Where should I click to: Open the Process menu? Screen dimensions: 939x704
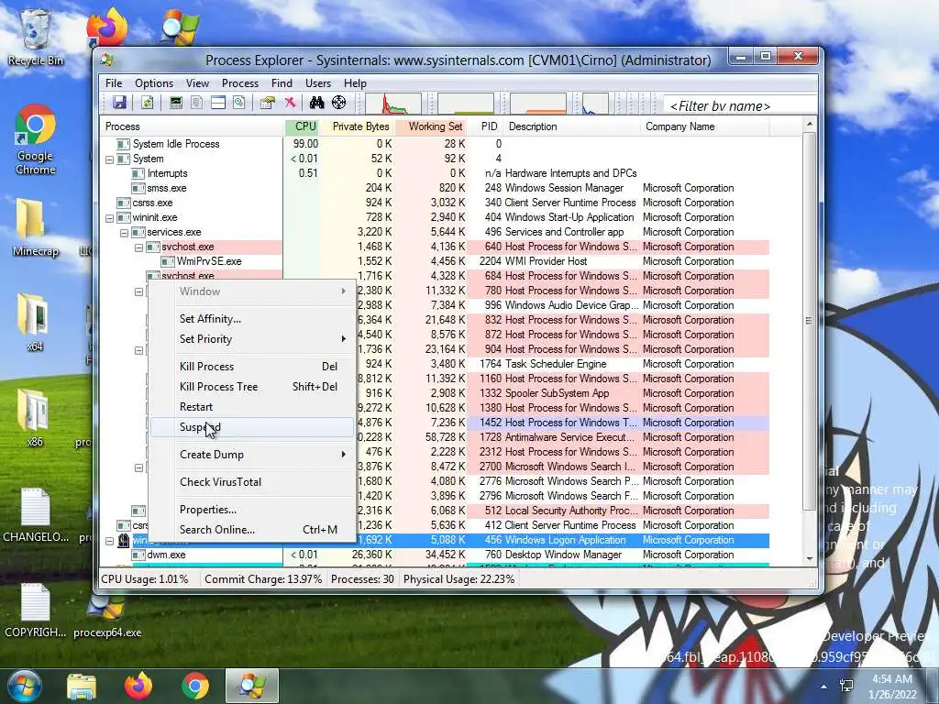tap(239, 83)
